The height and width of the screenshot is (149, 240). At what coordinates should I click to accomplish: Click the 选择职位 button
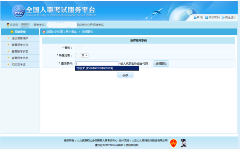click(161, 64)
